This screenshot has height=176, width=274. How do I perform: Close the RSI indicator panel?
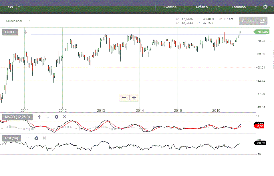pos(44,138)
